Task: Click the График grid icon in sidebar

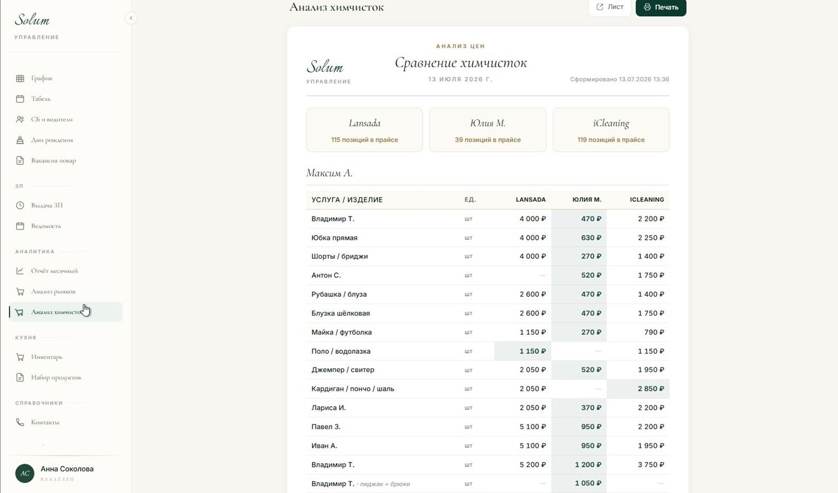Action: tap(20, 79)
